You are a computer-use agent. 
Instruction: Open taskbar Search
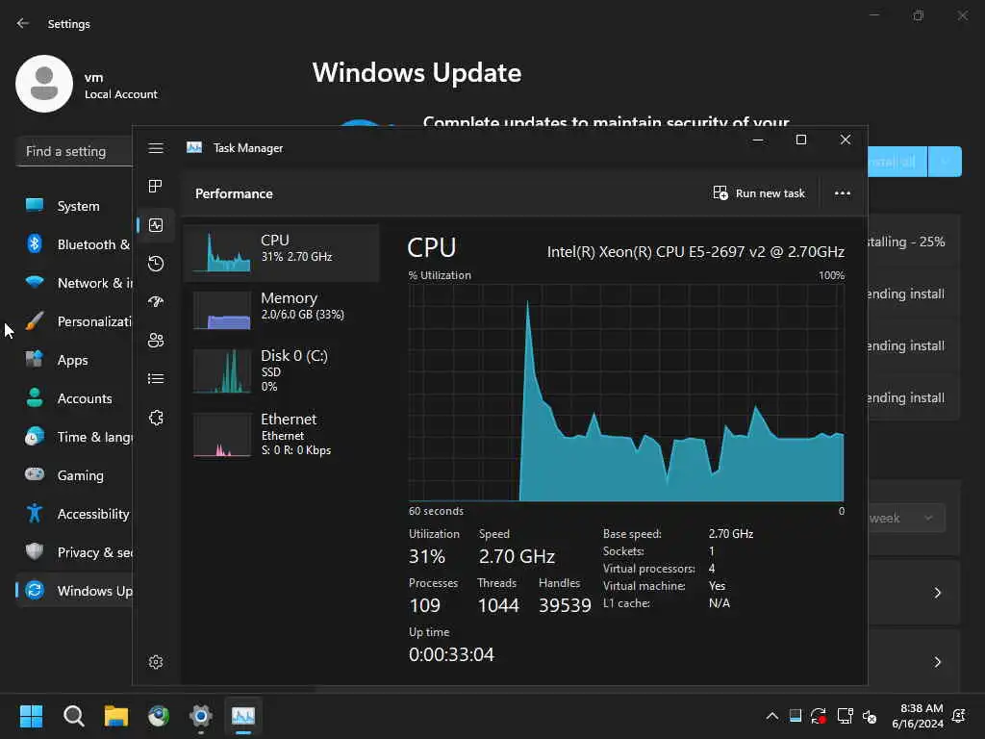[73, 716]
